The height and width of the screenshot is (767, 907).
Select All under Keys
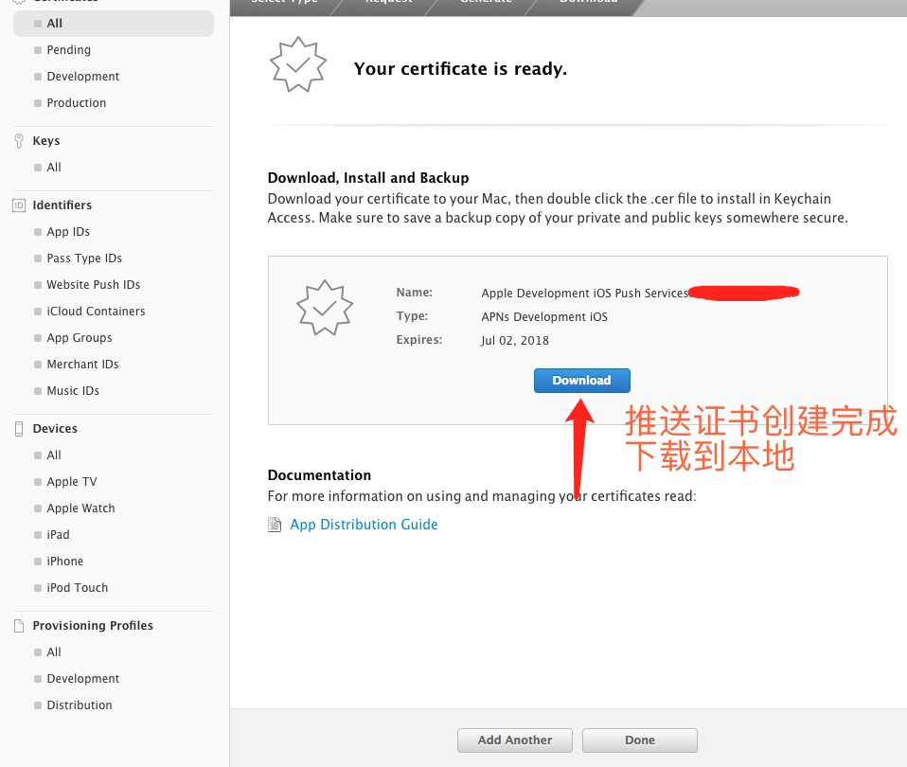click(x=54, y=168)
